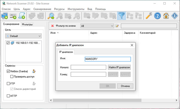180x109 pixels.
Task: Open the Инструменты menu
Action: click(x=76, y=9)
